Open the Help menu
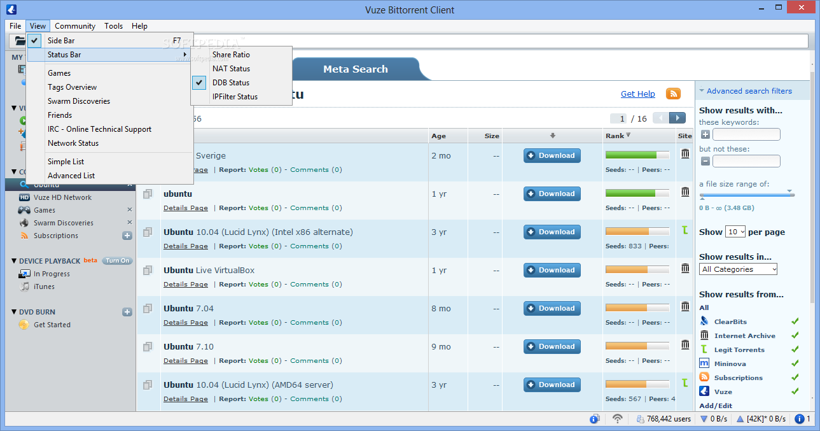 (x=139, y=26)
